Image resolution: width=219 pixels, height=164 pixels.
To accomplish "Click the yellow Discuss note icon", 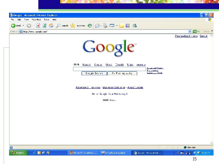I will pos(121,26).
